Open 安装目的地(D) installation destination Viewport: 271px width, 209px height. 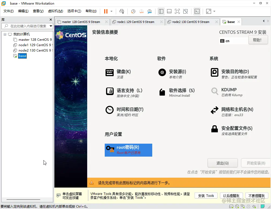point(234,74)
